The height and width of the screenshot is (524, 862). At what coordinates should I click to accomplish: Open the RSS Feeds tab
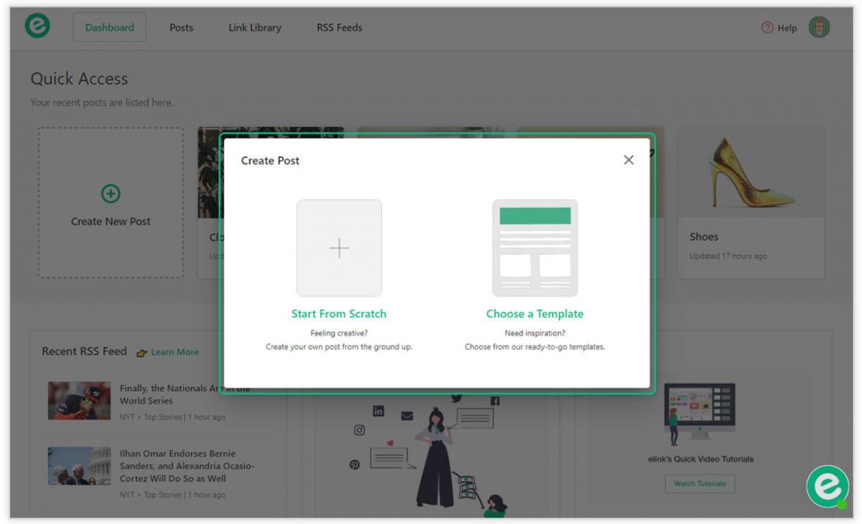click(338, 27)
